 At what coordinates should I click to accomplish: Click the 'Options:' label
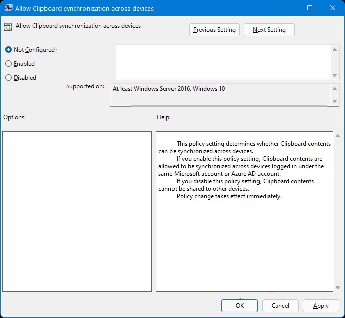14,117
